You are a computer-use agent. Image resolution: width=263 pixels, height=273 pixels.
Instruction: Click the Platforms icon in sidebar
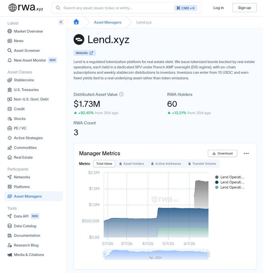pyautogui.click(x=10, y=187)
